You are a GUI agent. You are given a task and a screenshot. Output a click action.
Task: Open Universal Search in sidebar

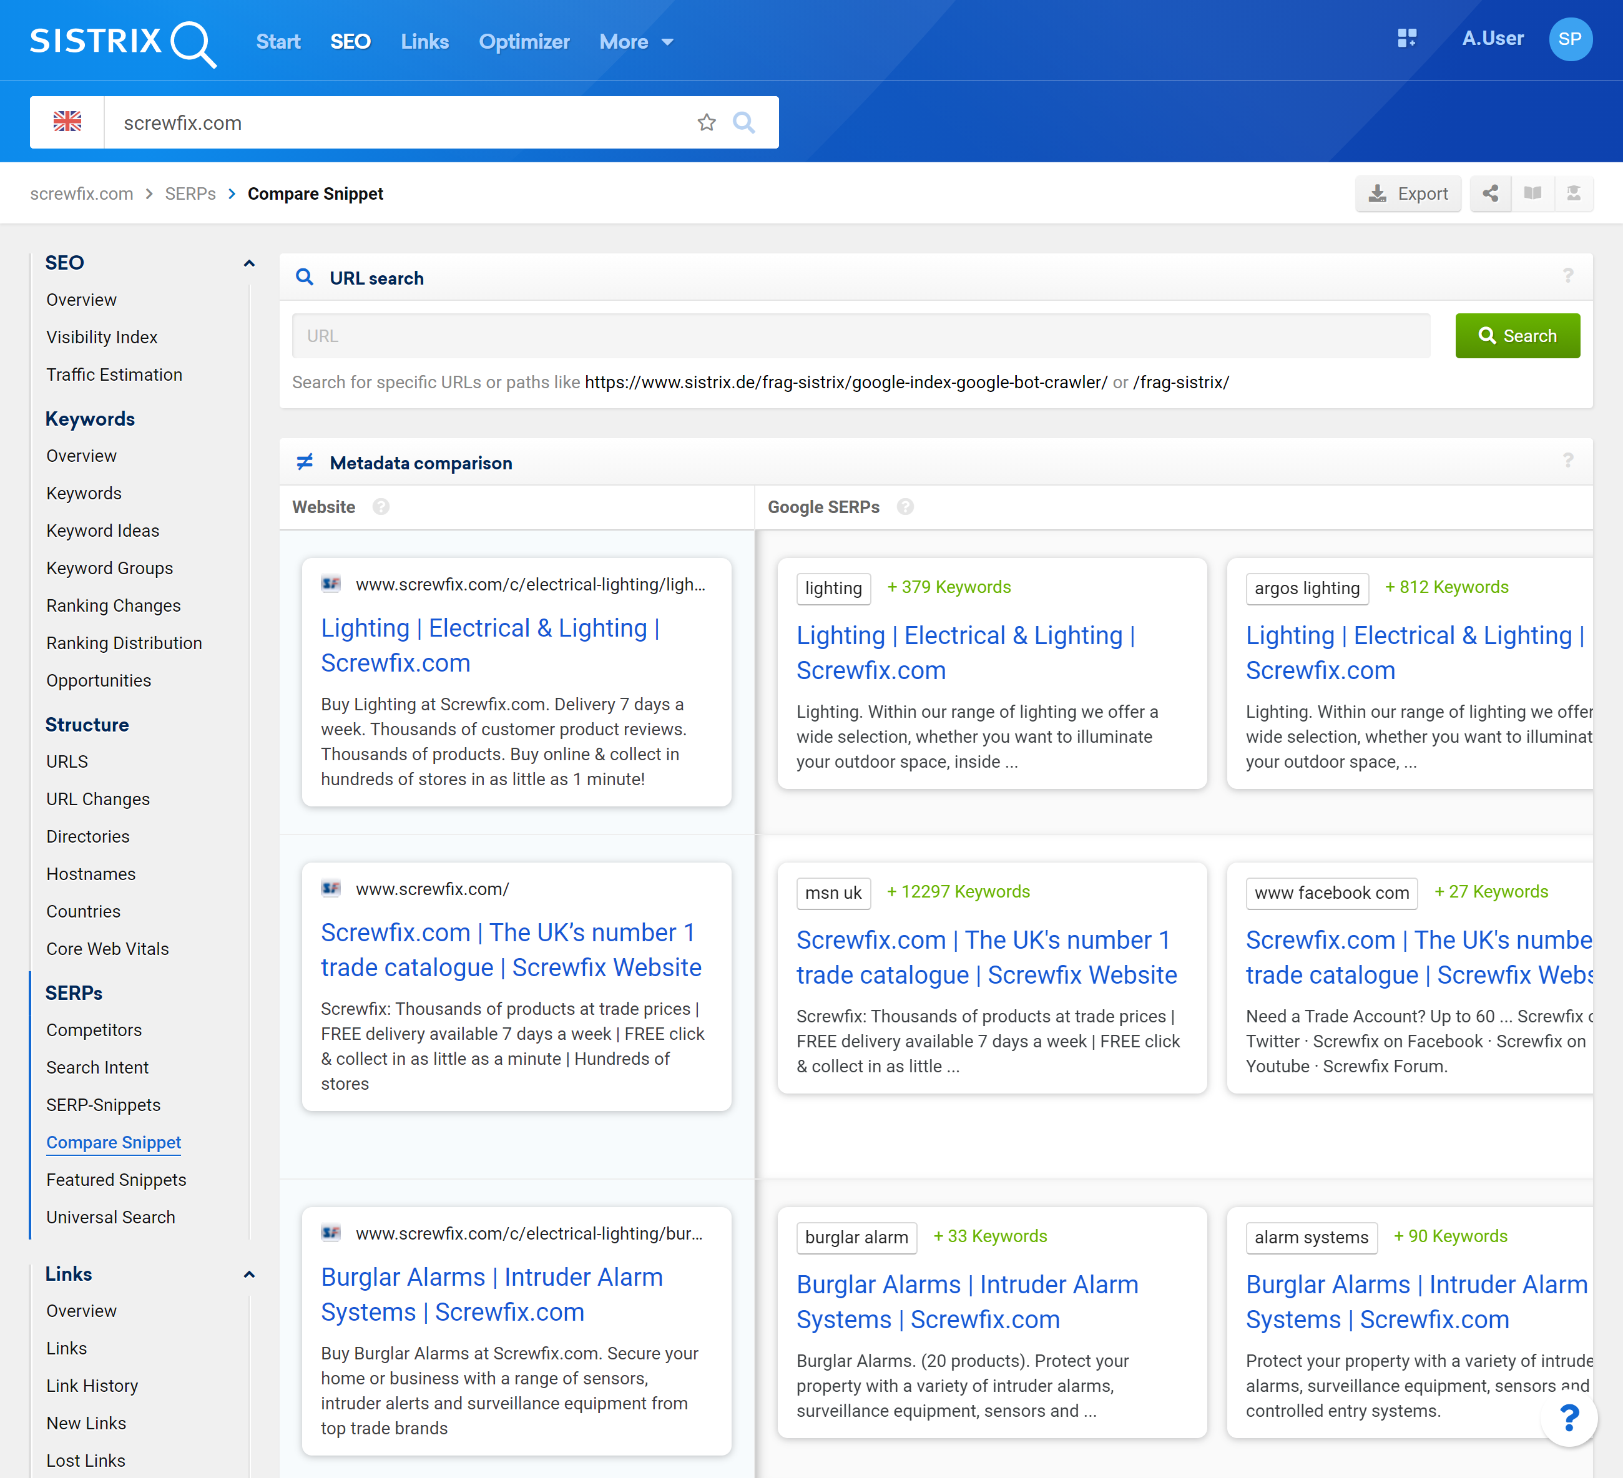pos(110,1217)
